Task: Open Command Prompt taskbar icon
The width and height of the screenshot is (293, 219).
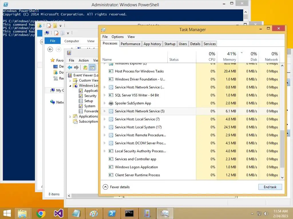Action: click(x=129, y=213)
